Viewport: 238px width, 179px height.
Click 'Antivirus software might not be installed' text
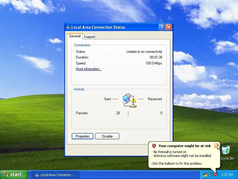(182, 156)
